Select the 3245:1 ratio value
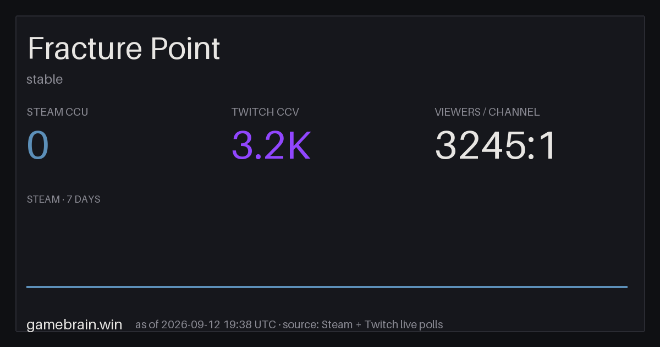660x347 pixels. tap(497, 145)
